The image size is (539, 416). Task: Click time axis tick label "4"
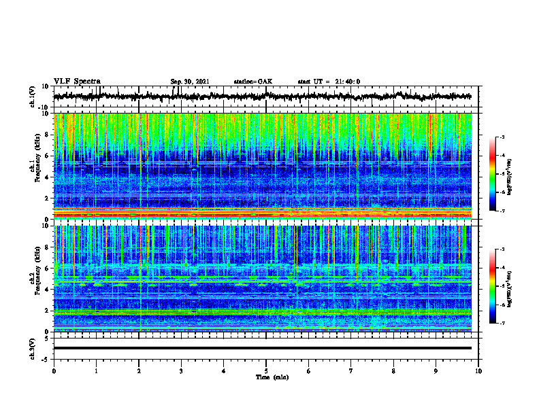point(224,371)
